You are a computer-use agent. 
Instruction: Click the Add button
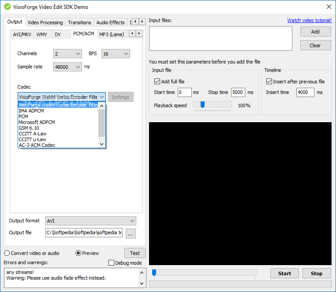tap(315, 32)
